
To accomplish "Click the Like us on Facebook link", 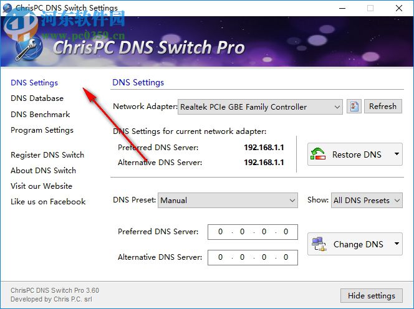I will click(x=48, y=202).
